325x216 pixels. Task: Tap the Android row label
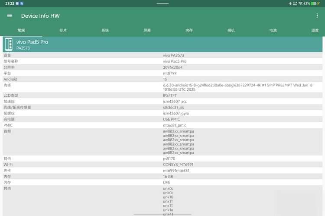tap(10, 79)
